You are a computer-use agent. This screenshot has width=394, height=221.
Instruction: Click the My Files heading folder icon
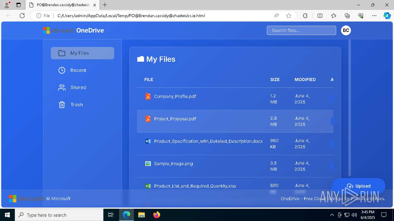click(x=141, y=59)
